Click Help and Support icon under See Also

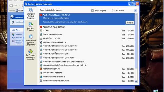pyautogui.click(x=13, y=38)
